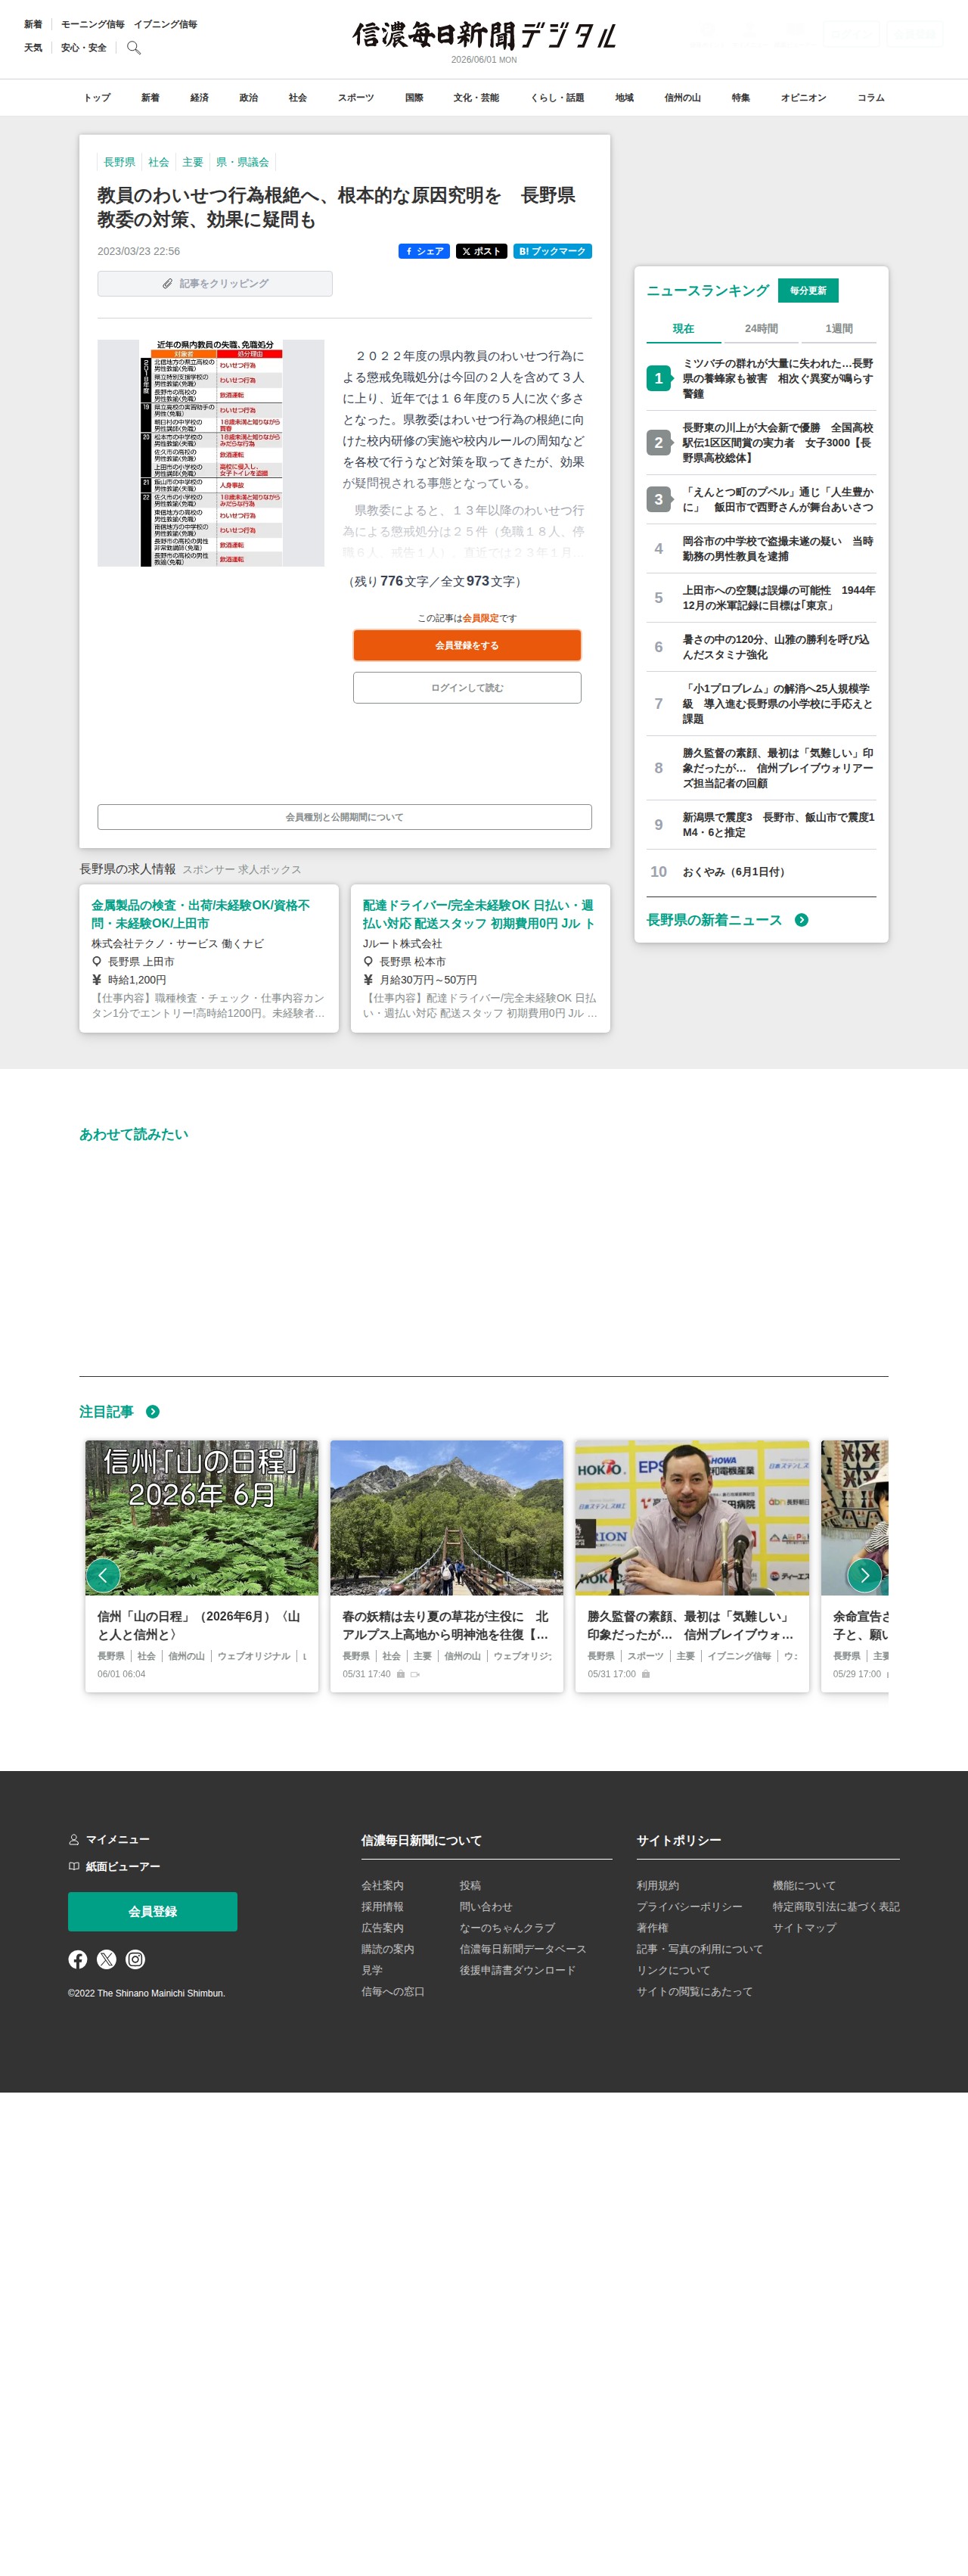968x2576 pixels.
Task: Open the 政治 navigation item
Action: [x=248, y=98]
